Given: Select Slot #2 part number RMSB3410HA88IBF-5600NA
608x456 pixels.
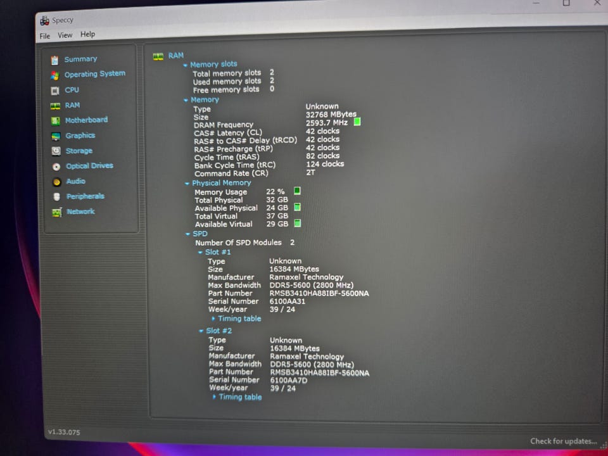Looking at the screenshot, I should pyautogui.click(x=319, y=372).
